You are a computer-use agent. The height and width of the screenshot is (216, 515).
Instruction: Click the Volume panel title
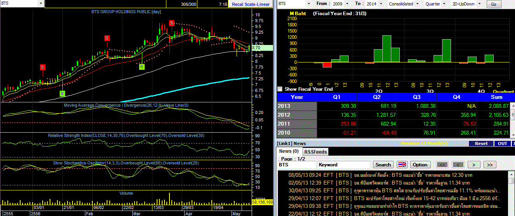(126, 193)
